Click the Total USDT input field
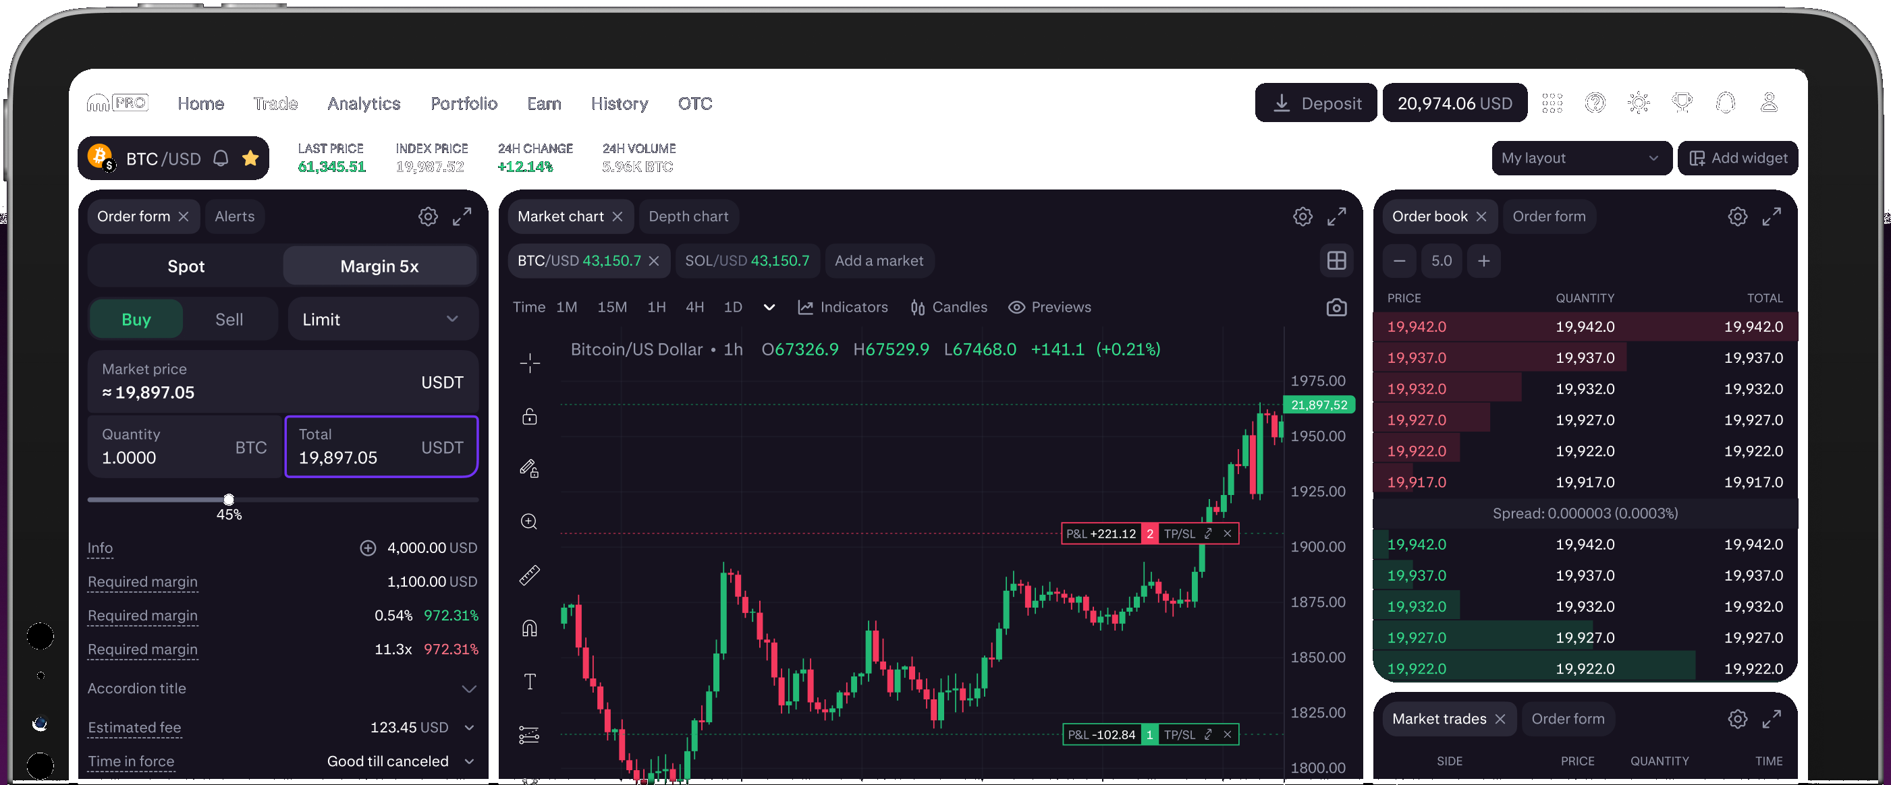This screenshot has height=785, width=1891. click(382, 446)
